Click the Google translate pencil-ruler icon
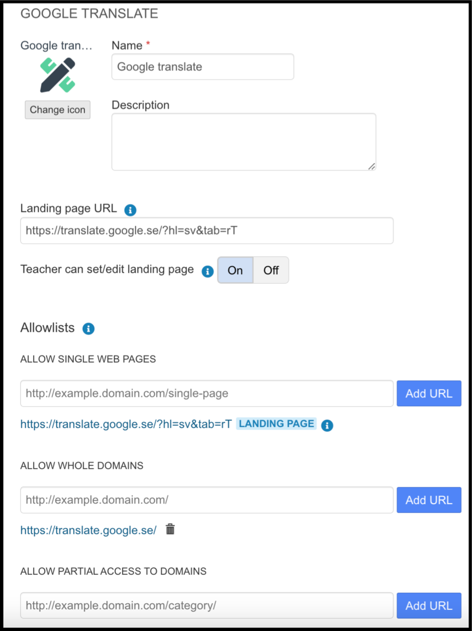 [x=58, y=75]
